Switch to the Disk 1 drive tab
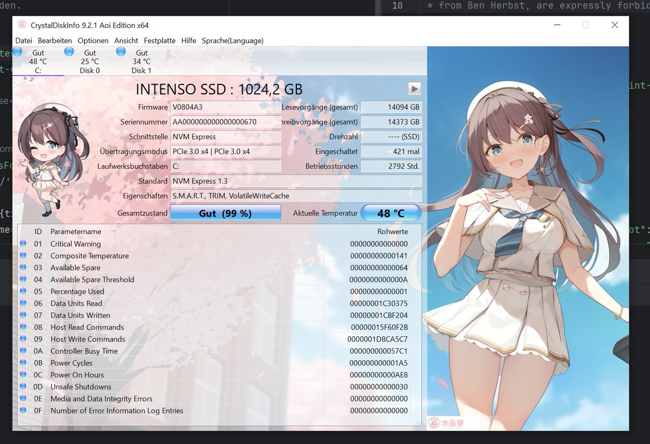Image resolution: width=650 pixels, height=444 pixels. tap(141, 61)
